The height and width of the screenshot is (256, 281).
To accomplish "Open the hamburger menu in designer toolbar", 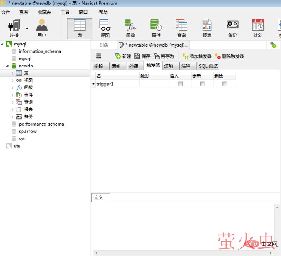I will pyautogui.click(x=98, y=56).
